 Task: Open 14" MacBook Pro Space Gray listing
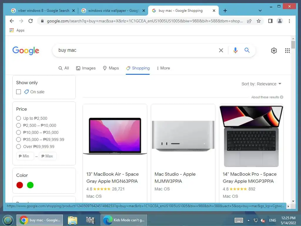[250, 177]
